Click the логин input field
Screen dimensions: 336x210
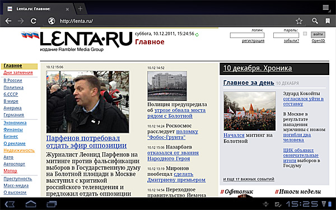(247, 35)
